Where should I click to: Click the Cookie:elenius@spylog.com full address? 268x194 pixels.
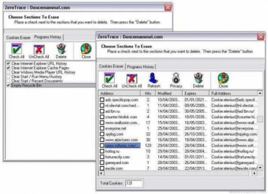(x=234, y=134)
